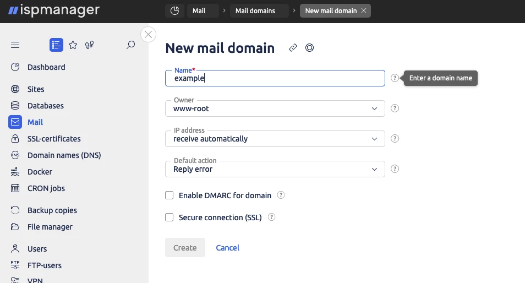This screenshot has width=525, height=283.
Task: Show help for Owner field
Action: [x=395, y=108]
